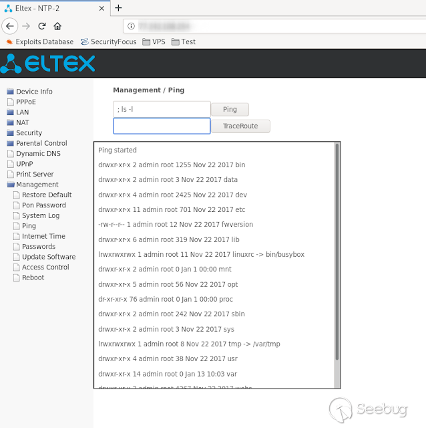426x428 pixels.
Task: Collapse the Management folder
Action: click(x=33, y=185)
